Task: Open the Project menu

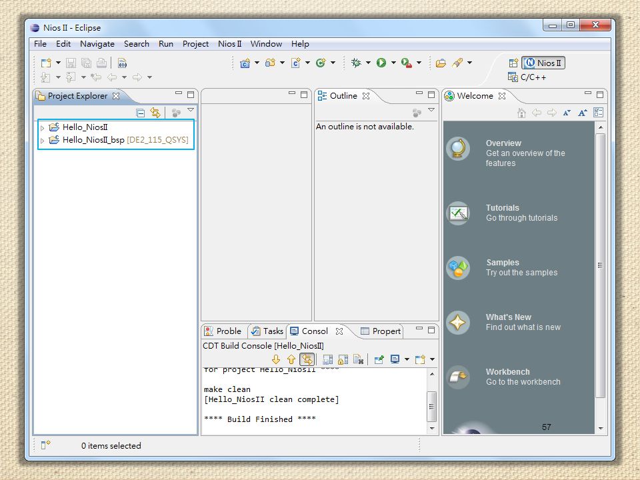Action: click(x=195, y=44)
